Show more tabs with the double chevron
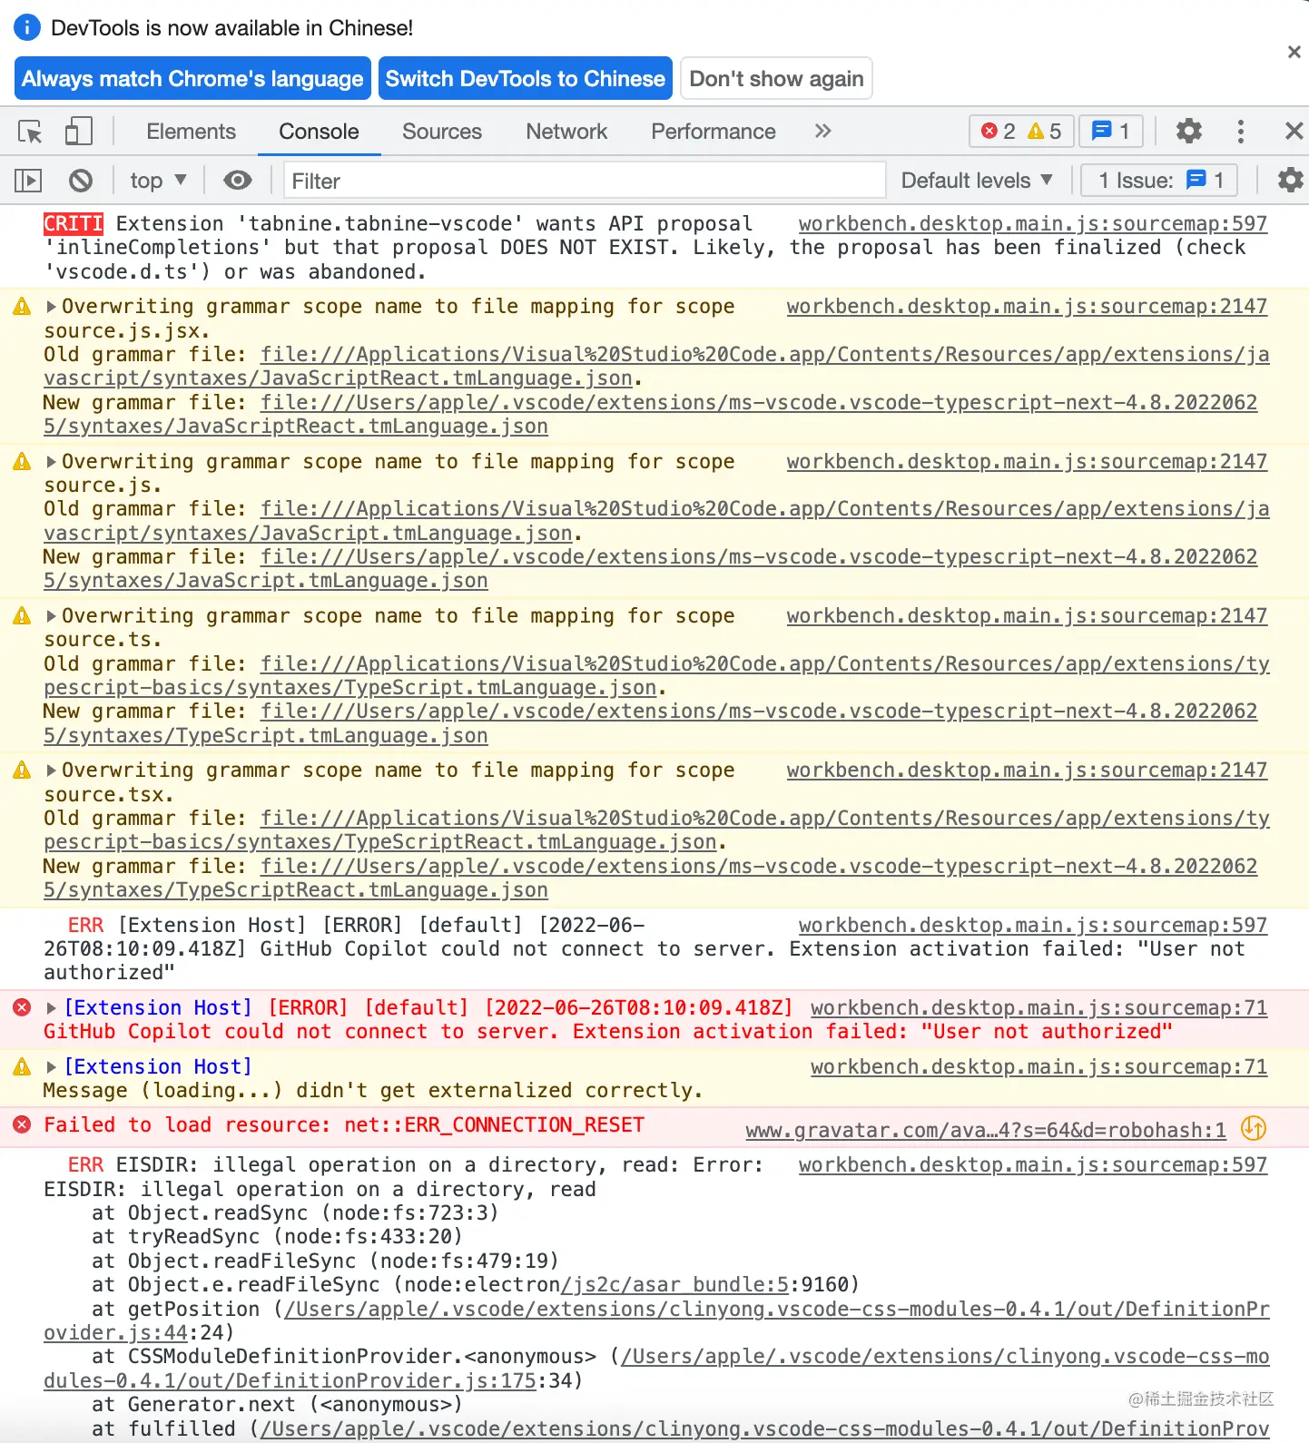Viewport: 1309px width, 1443px height. 822,132
